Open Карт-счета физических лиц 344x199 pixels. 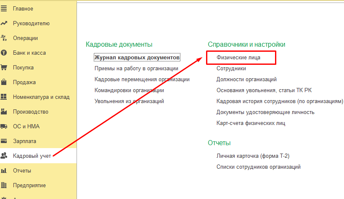(251, 123)
